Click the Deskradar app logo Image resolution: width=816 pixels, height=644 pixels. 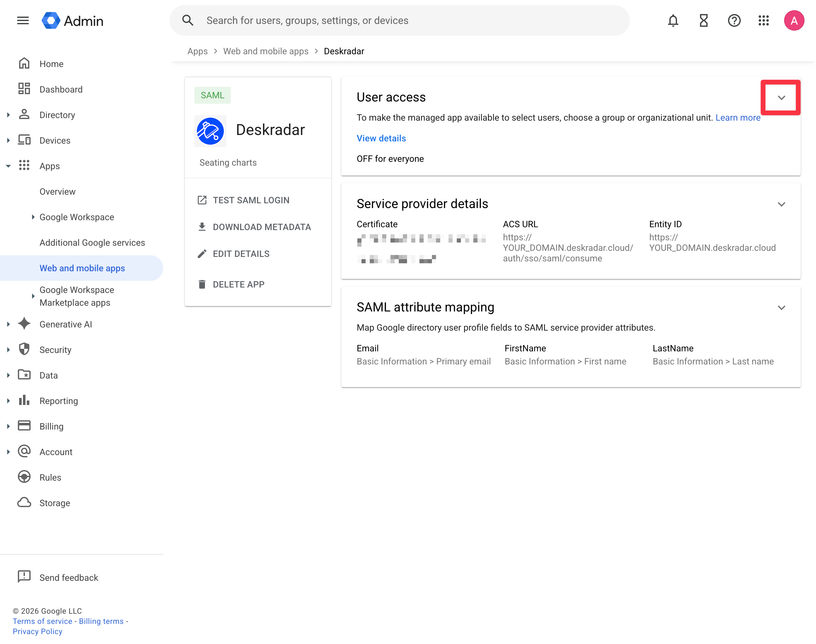click(x=210, y=131)
